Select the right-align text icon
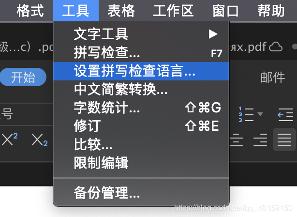 point(260,140)
